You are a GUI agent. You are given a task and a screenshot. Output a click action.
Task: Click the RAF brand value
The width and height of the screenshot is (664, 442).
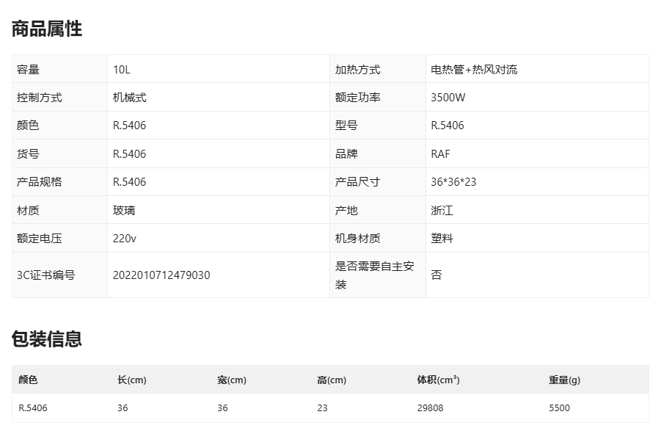(x=441, y=154)
